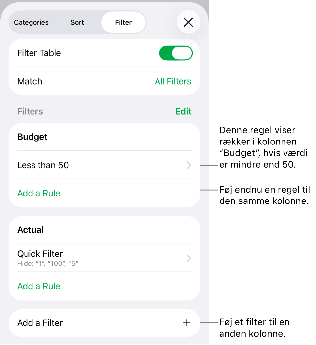Add a Rule under Actual column
The height and width of the screenshot is (345, 316).
pyautogui.click(x=39, y=286)
